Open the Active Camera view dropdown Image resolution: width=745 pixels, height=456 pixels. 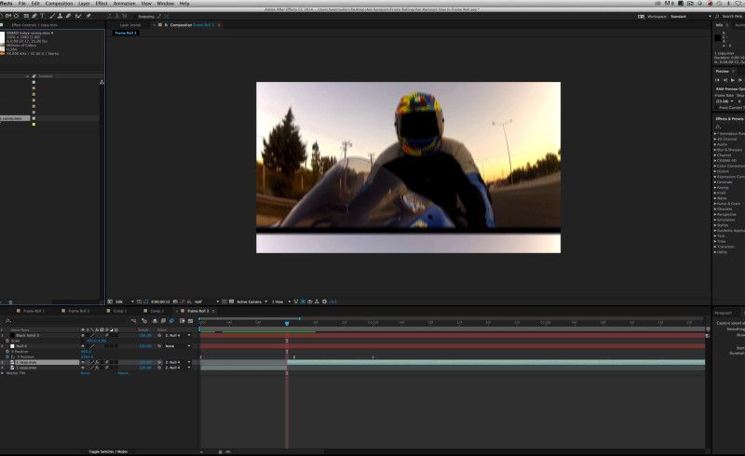[x=251, y=302]
